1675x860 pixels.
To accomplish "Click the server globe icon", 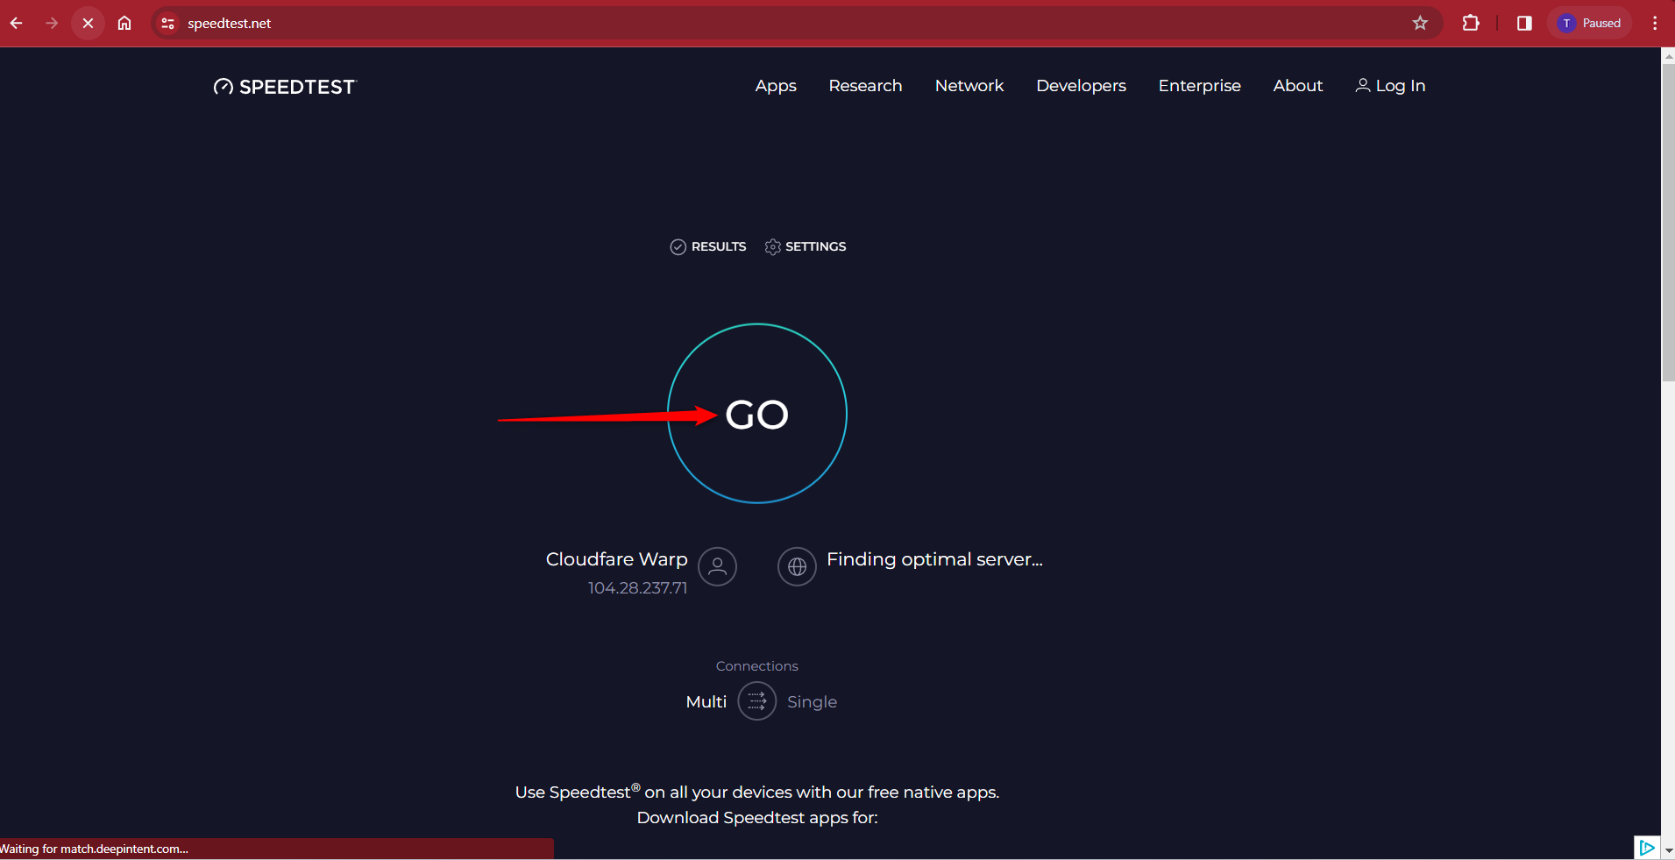I will click(x=797, y=567).
